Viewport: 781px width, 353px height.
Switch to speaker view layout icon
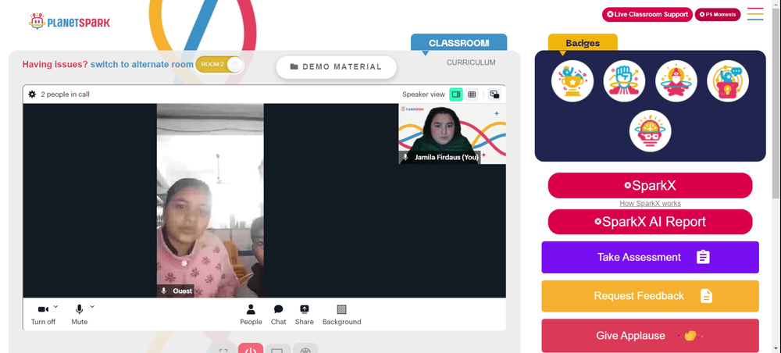coord(456,94)
